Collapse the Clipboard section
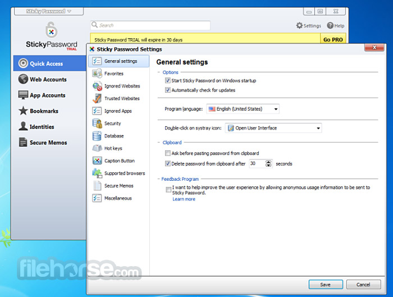Image resolution: width=393 pixels, height=297 pixels. pos(159,143)
